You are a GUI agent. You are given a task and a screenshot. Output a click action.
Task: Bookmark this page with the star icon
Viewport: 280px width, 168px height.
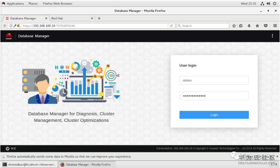click(234, 26)
